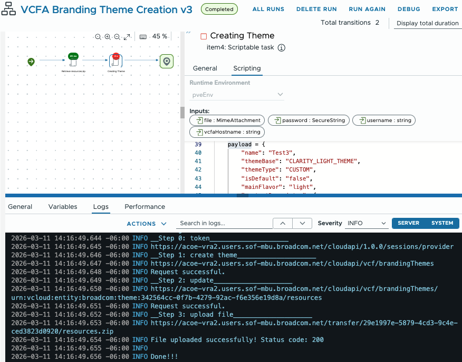Toggle Display total duration

427,23
